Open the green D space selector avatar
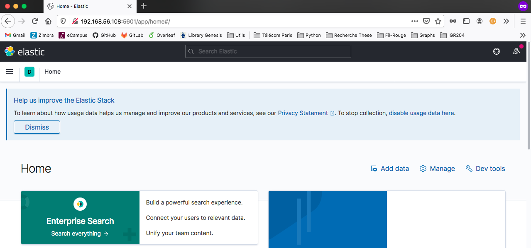Image resolution: width=531 pixels, height=248 pixels. (29, 72)
